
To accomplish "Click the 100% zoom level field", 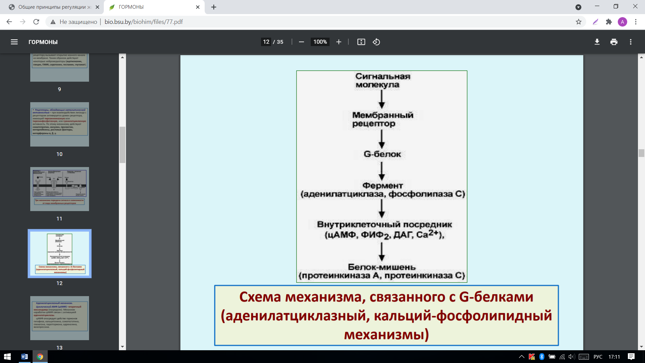I will coord(320,42).
